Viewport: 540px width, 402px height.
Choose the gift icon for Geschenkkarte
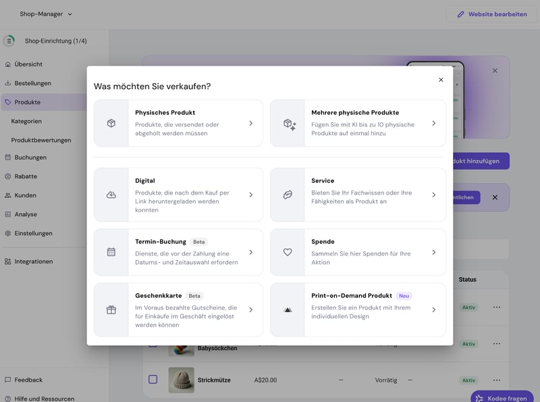pyautogui.click(x=111, y=310)
